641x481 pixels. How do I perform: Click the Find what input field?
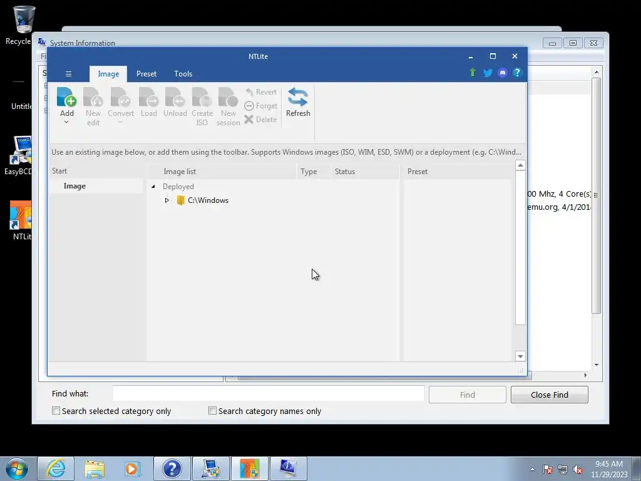coord(269,394)
